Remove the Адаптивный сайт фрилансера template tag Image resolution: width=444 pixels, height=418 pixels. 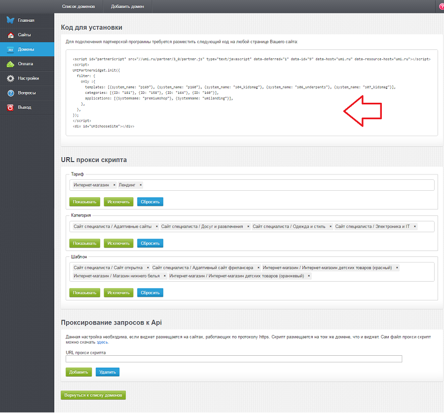258,267
